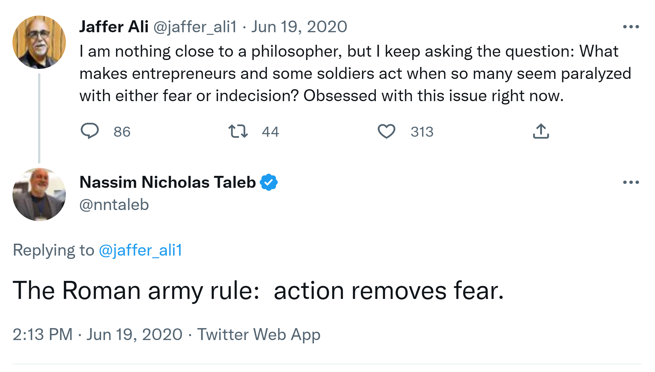Click the Twitter Web App source link

[x=259, y=334]
